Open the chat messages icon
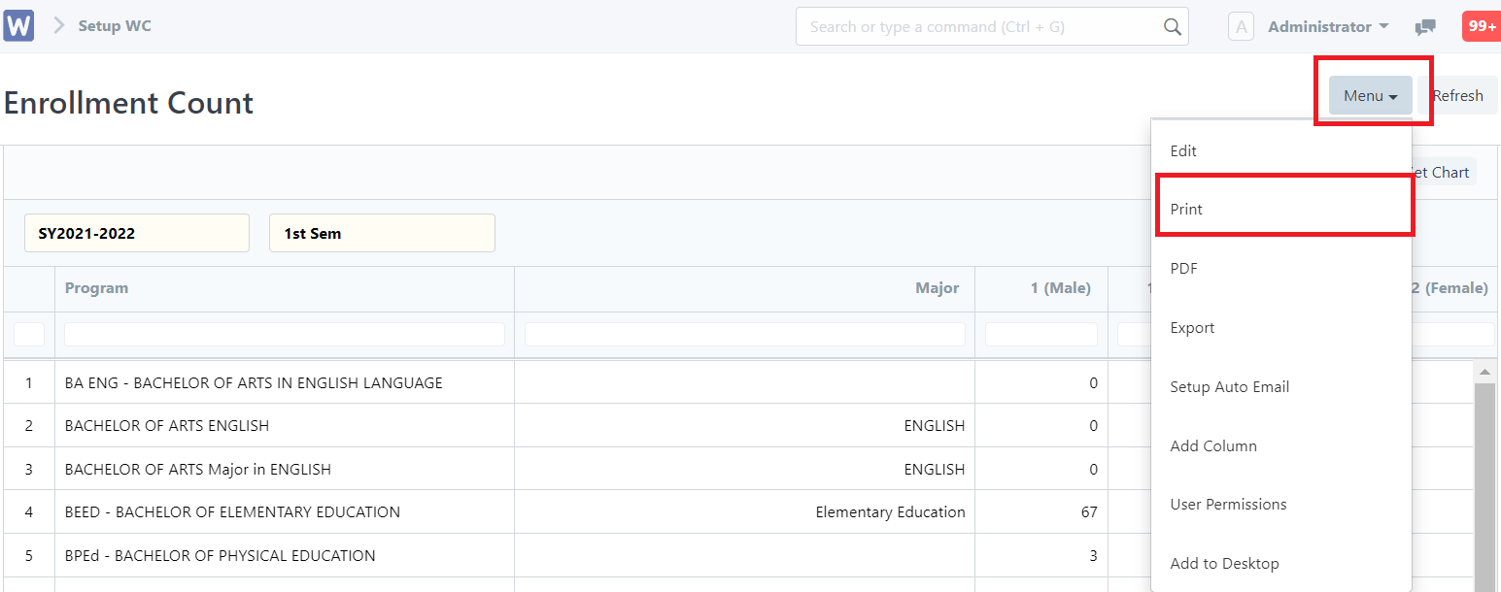The image size is (1501, 592). (1424, 27)
